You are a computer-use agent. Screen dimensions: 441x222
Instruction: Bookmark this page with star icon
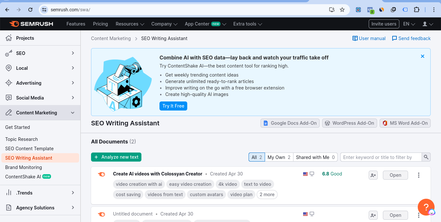[342, 10]
